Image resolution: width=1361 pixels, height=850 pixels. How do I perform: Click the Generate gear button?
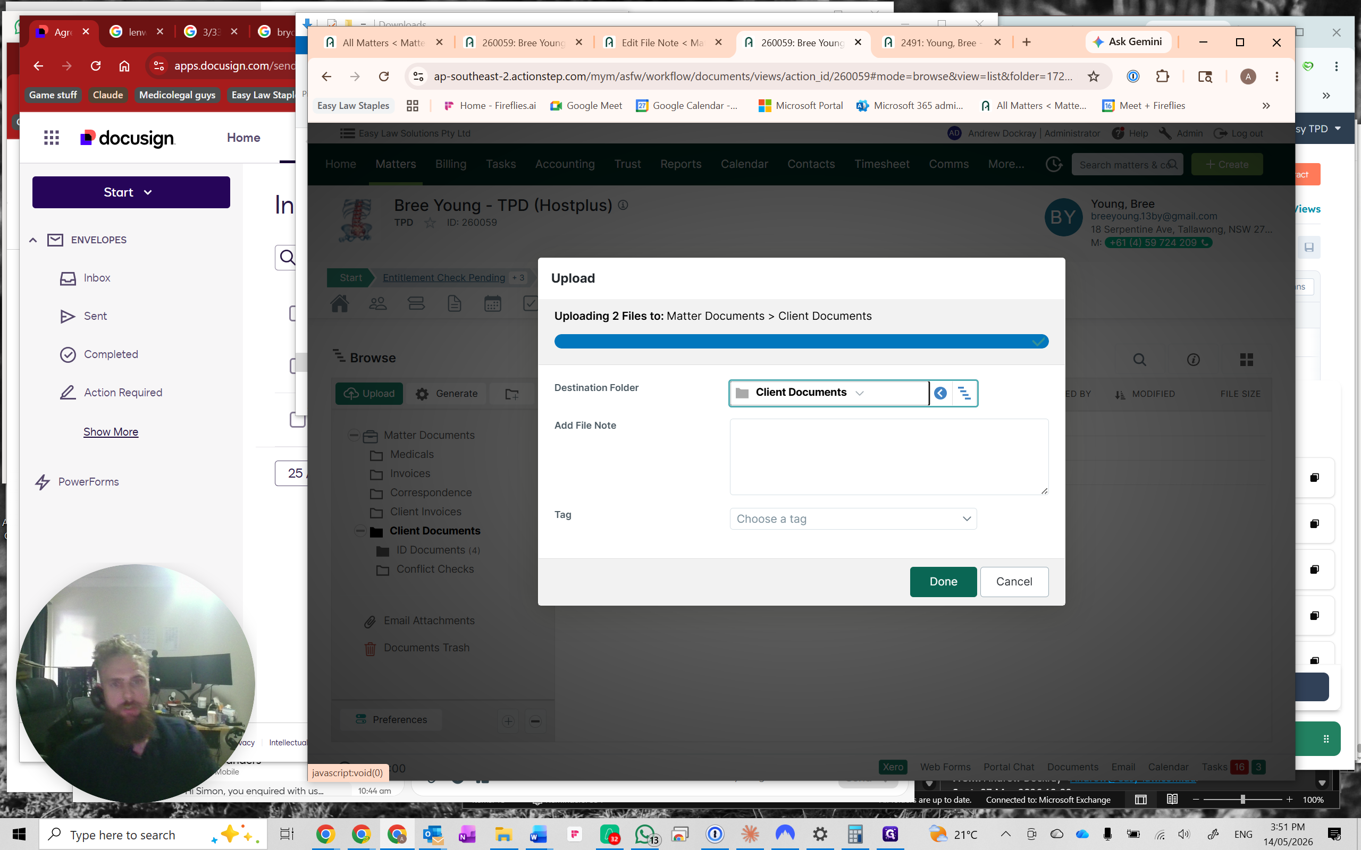point(446,394)
